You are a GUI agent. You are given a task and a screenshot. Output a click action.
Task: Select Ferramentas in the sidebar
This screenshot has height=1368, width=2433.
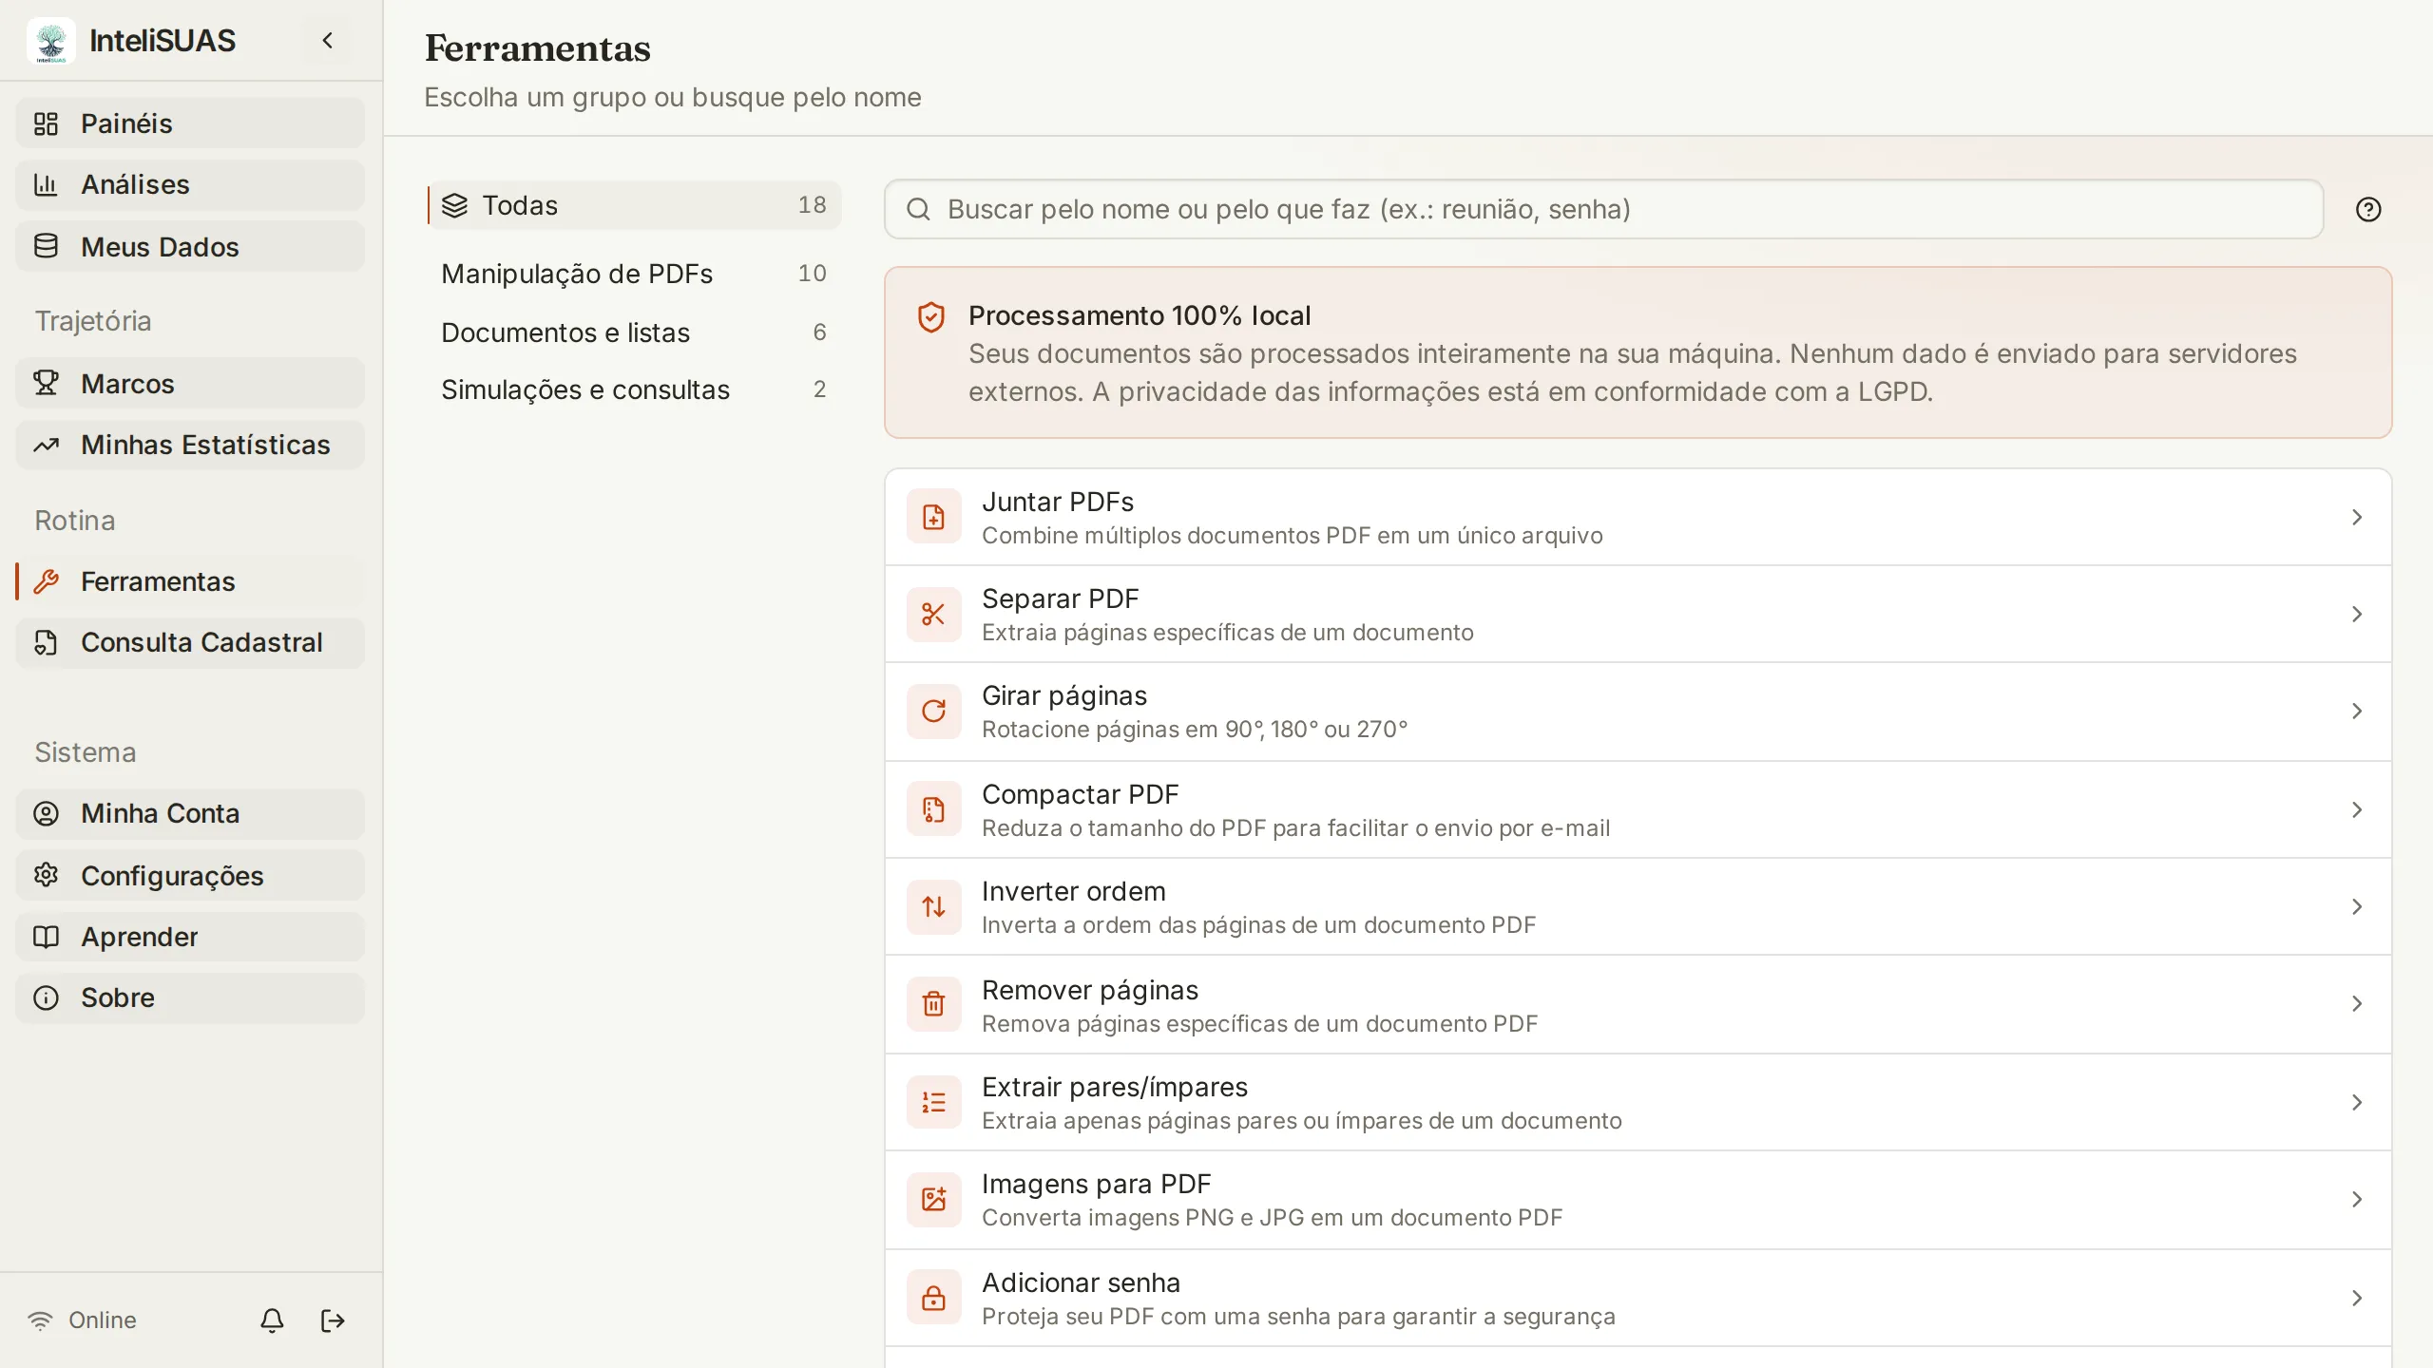click(190, 581)
